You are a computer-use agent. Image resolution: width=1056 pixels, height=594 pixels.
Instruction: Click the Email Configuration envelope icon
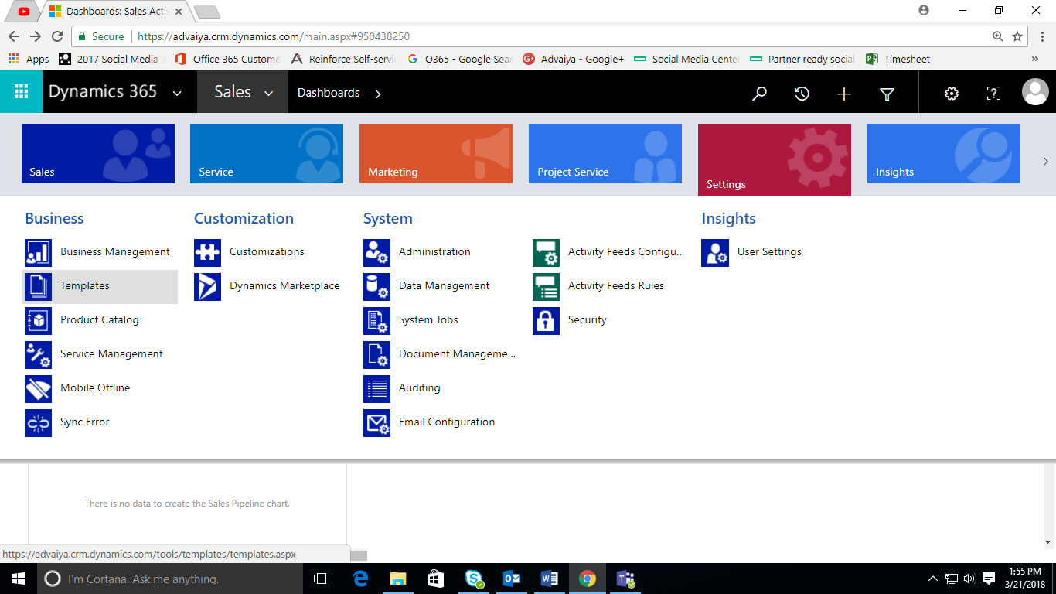point(376,423)
